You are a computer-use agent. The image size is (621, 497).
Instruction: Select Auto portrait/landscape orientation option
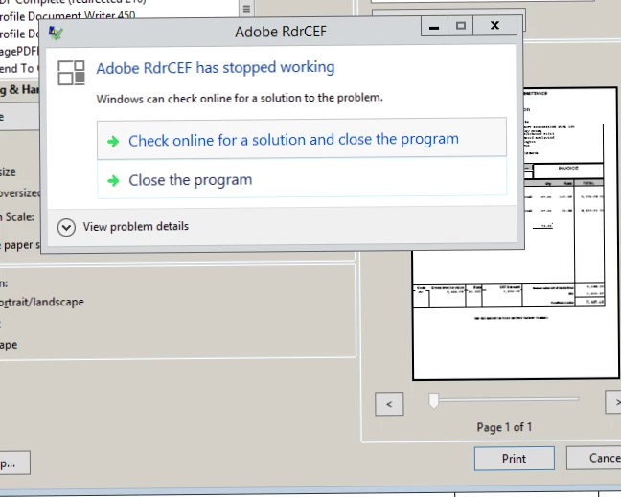tap(41, 302)
